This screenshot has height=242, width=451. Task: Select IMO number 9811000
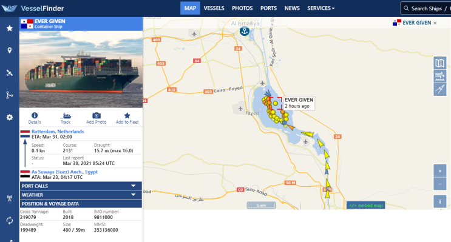coord(103,217)
